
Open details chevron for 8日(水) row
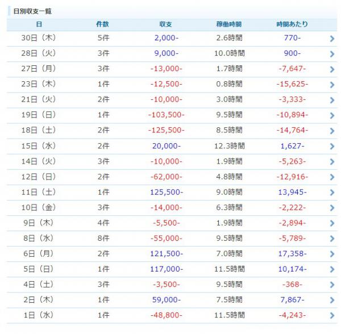tap(332, 239)
